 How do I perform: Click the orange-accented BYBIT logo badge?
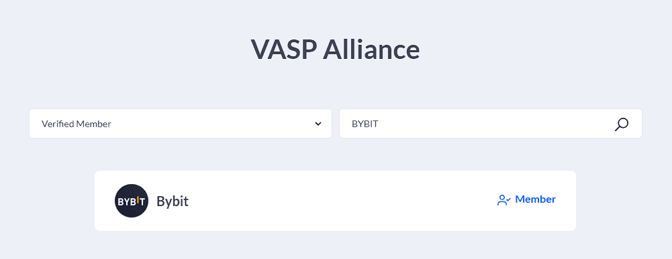click(132, 201)
